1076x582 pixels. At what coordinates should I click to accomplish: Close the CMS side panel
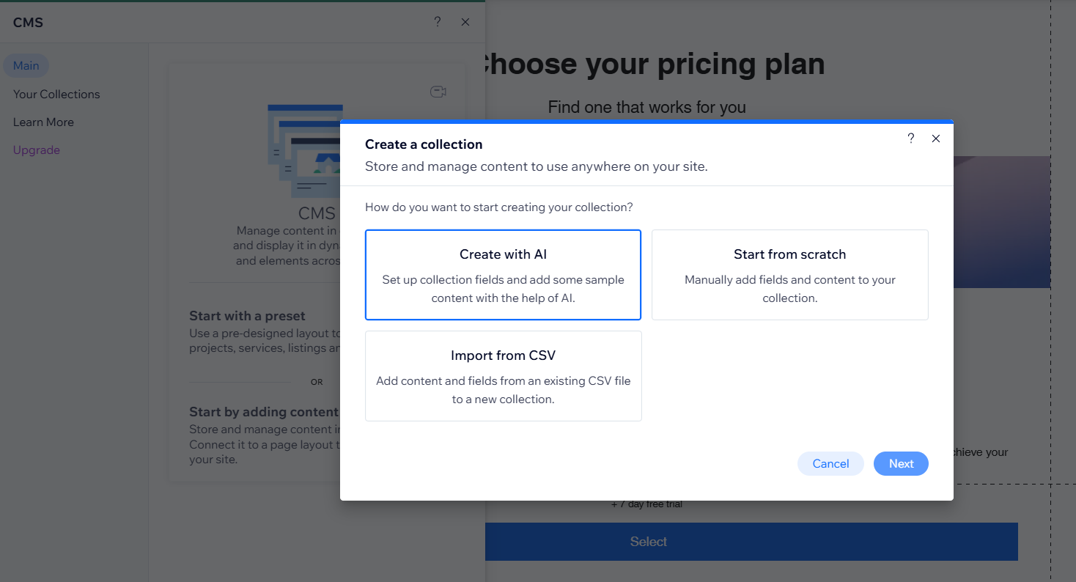pyautogui.click(x=465, y=22)
